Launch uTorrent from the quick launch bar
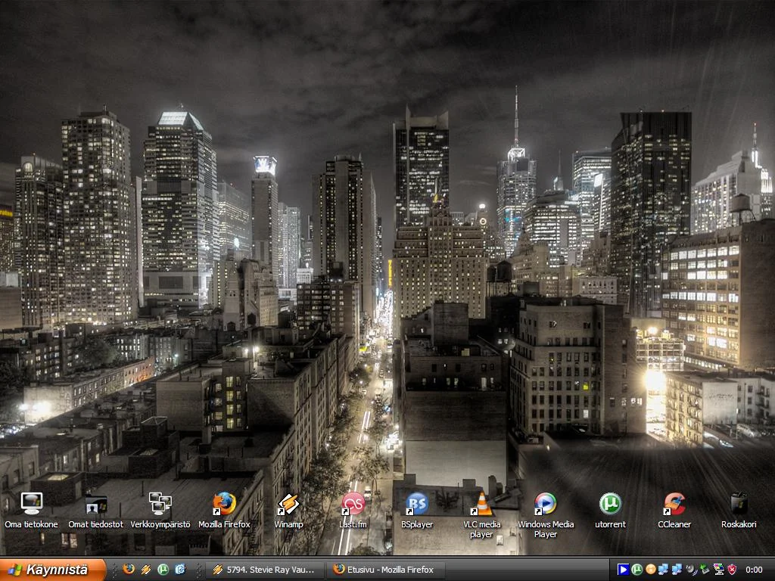 163,570
